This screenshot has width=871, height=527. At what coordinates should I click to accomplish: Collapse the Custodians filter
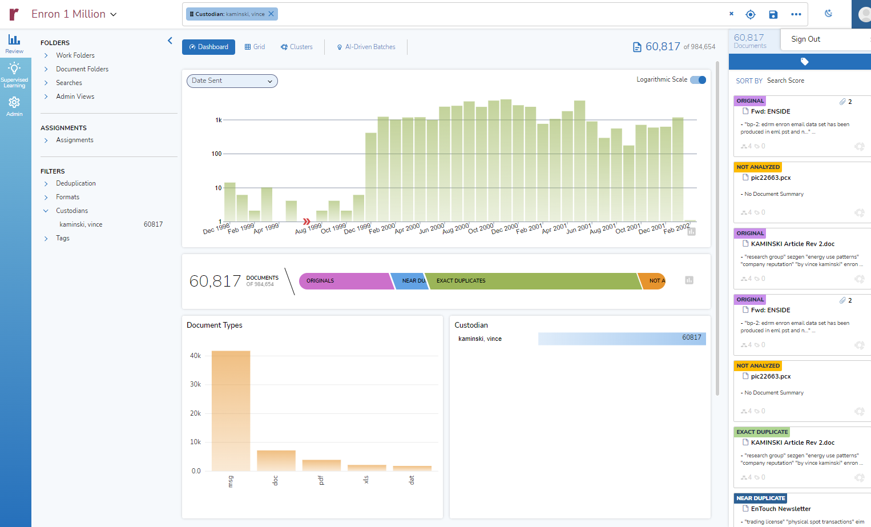click(x=46, y=211)
